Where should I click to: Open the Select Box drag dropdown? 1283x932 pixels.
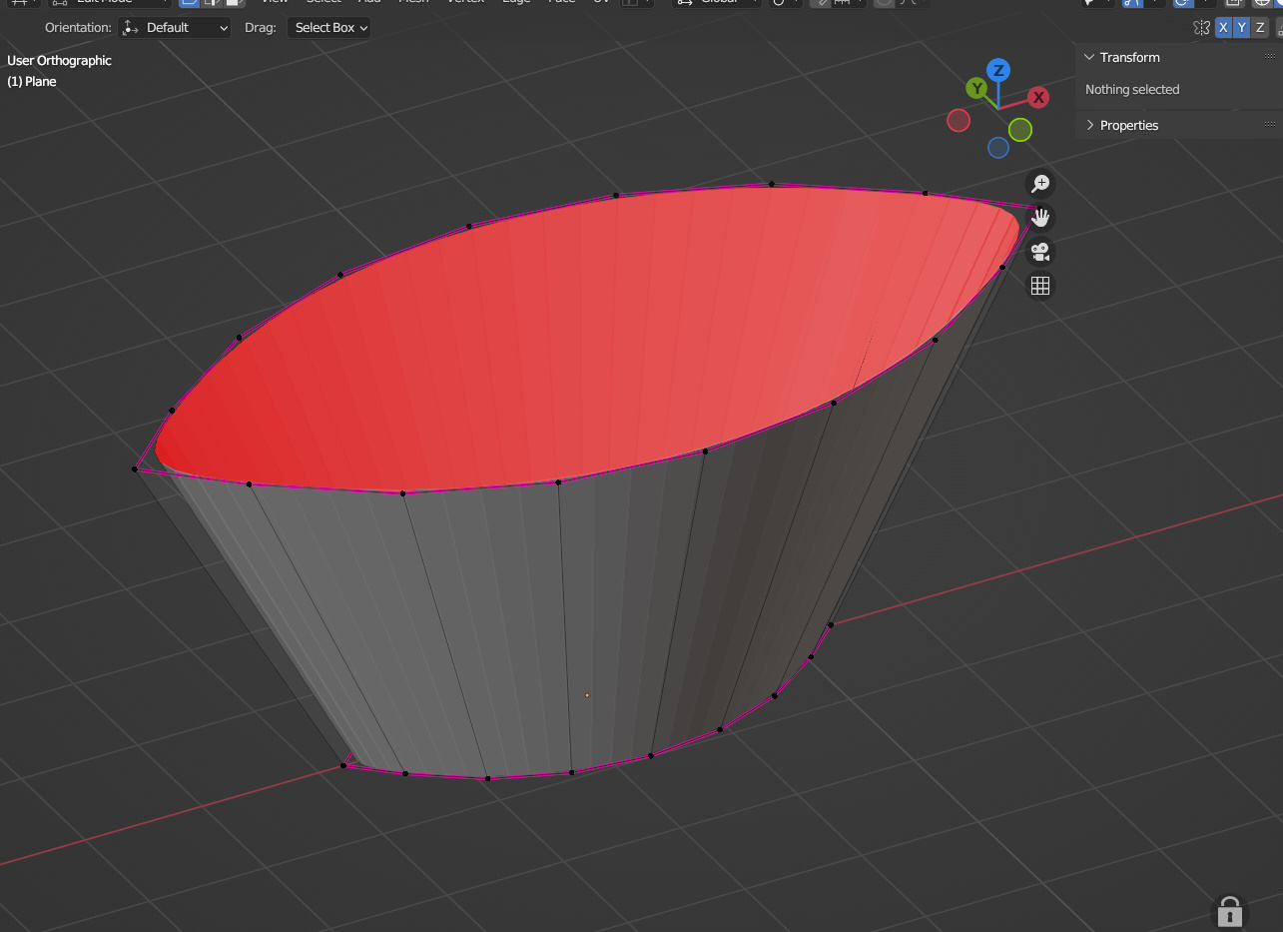pyautogui.click(x=328, y=27)
